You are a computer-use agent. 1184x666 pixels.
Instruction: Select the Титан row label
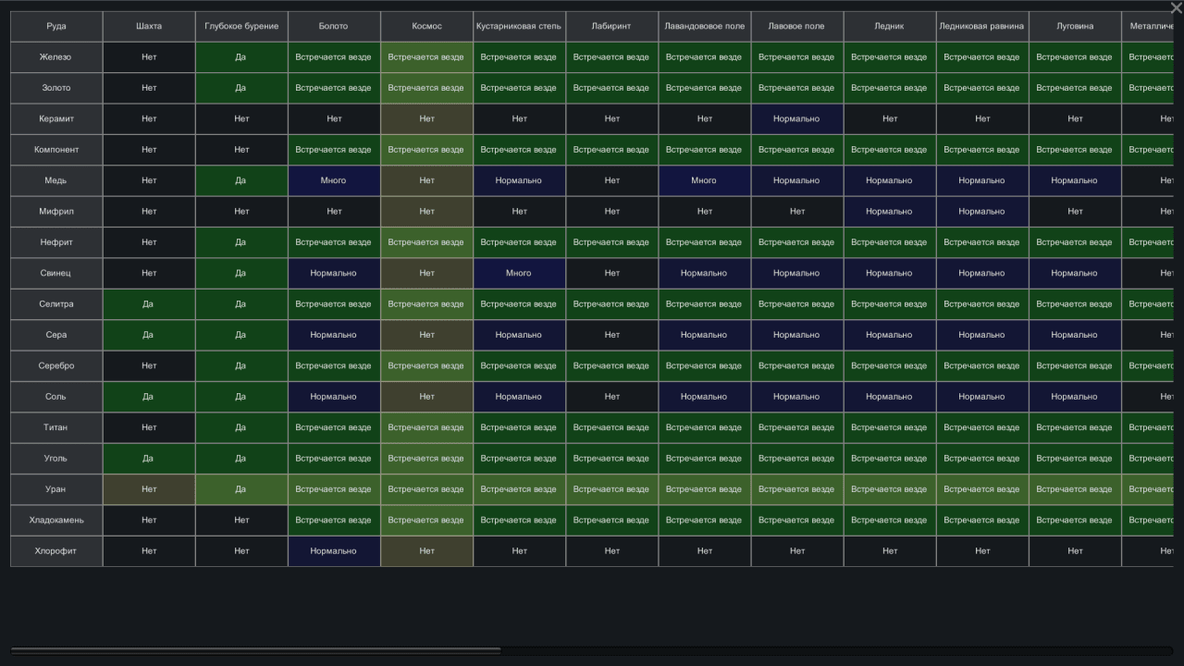[56, 427]
